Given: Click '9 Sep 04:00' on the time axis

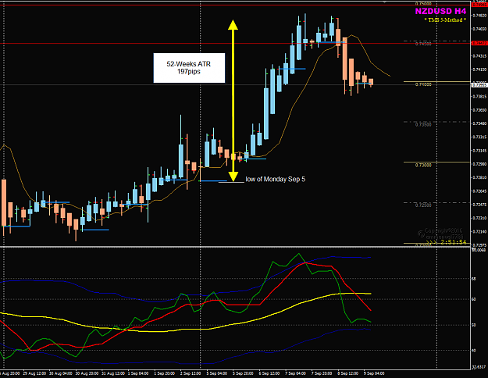Looking at the screenshot, I should click(x=375, y=373).
